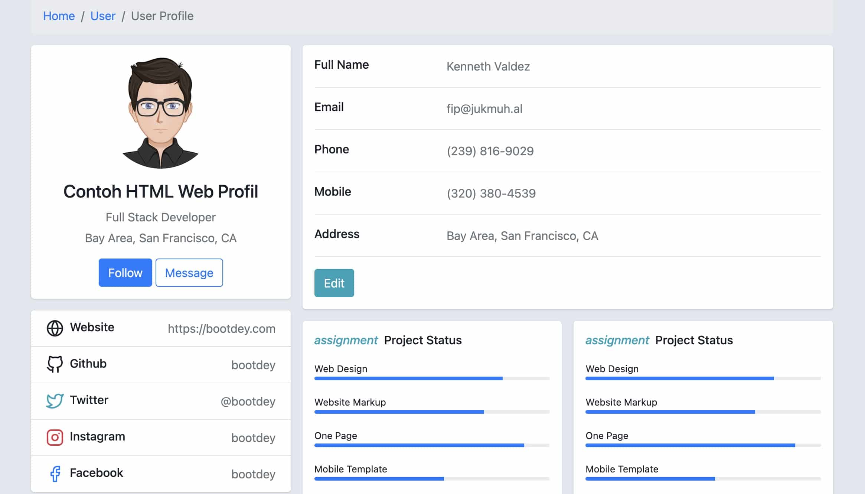Click the profile avatar image

pyautogui.click(x=160, y=113)
